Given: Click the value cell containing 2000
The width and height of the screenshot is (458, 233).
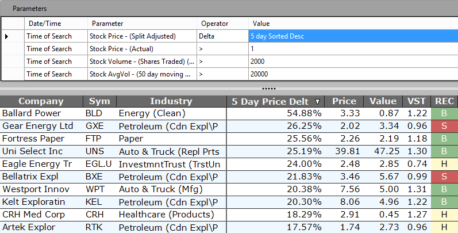Looking at the screenshot, I should tap(353, 62).
